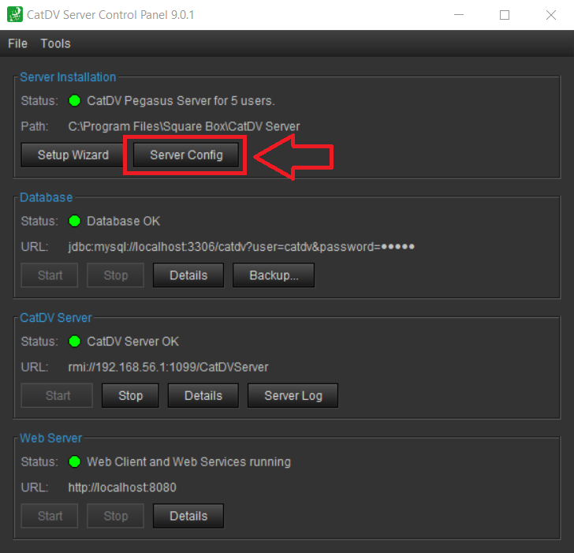Click the 'CatDV Pegasus Server for 5 users.' text
The image size is (574, 553).
pyautogui.click(x=181, y=101)
